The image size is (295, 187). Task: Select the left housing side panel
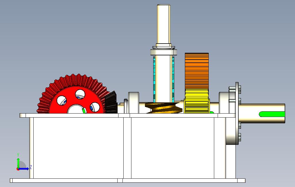[x=78, y=148]
